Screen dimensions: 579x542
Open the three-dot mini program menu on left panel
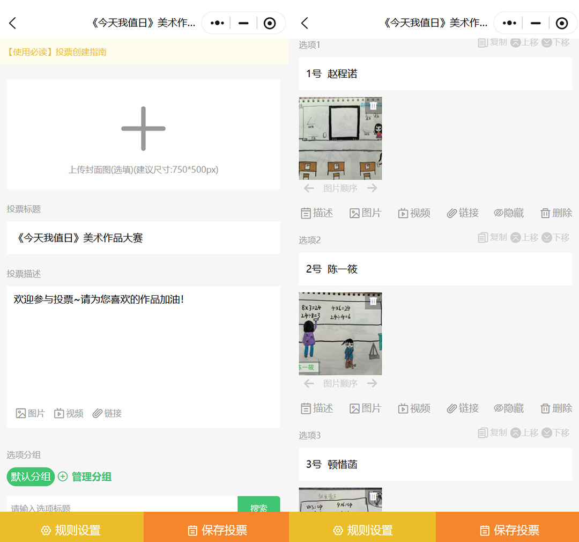click(217, 23)
